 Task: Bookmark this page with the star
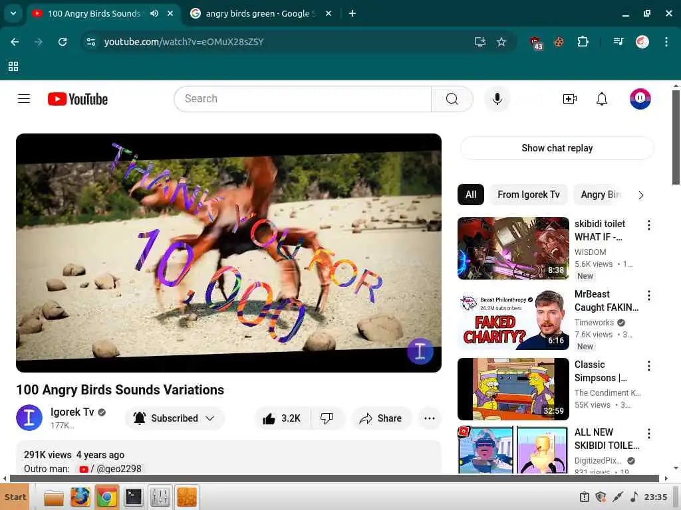tap(501, 42)
